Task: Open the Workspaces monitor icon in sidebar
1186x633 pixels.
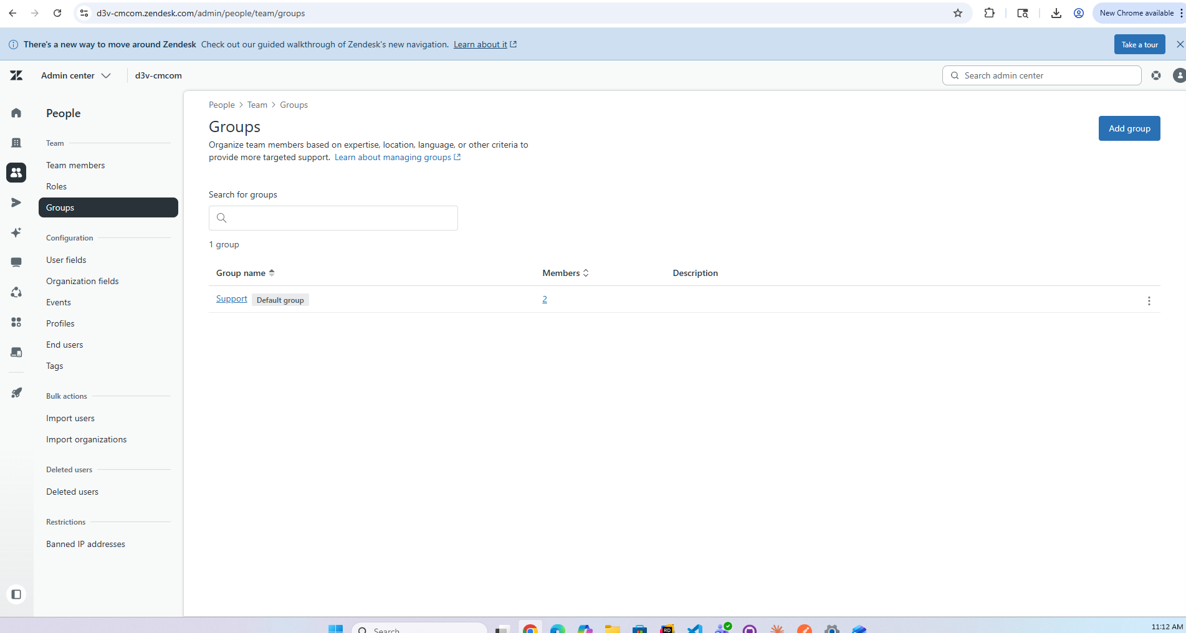Action: pyautogui.click(x=16, y=262)
